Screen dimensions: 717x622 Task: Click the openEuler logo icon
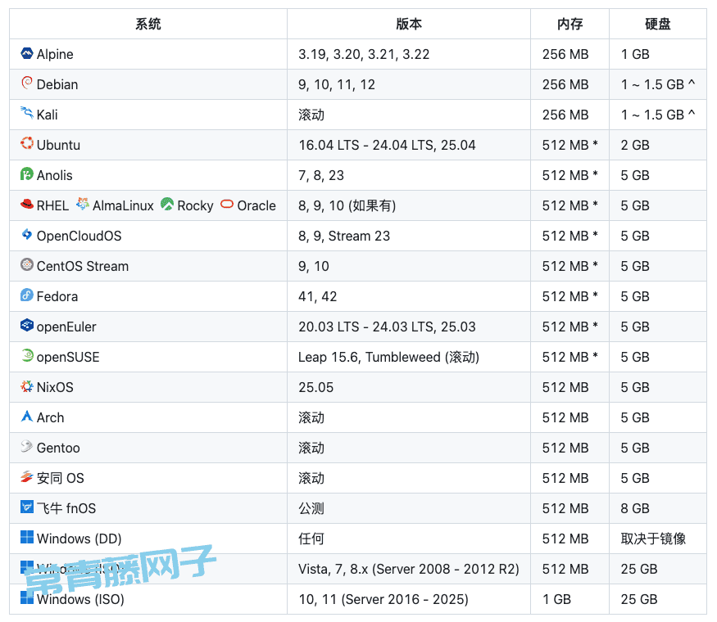(x=27, y=325)
